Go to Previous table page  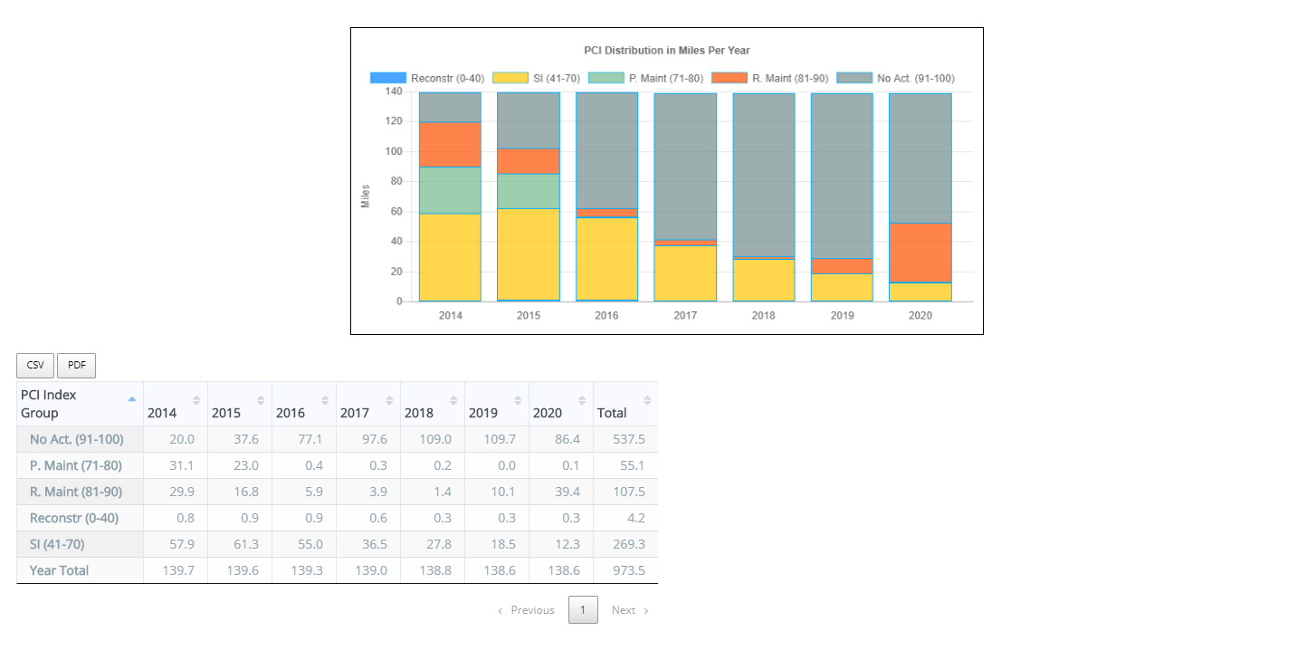pos(526,610)
